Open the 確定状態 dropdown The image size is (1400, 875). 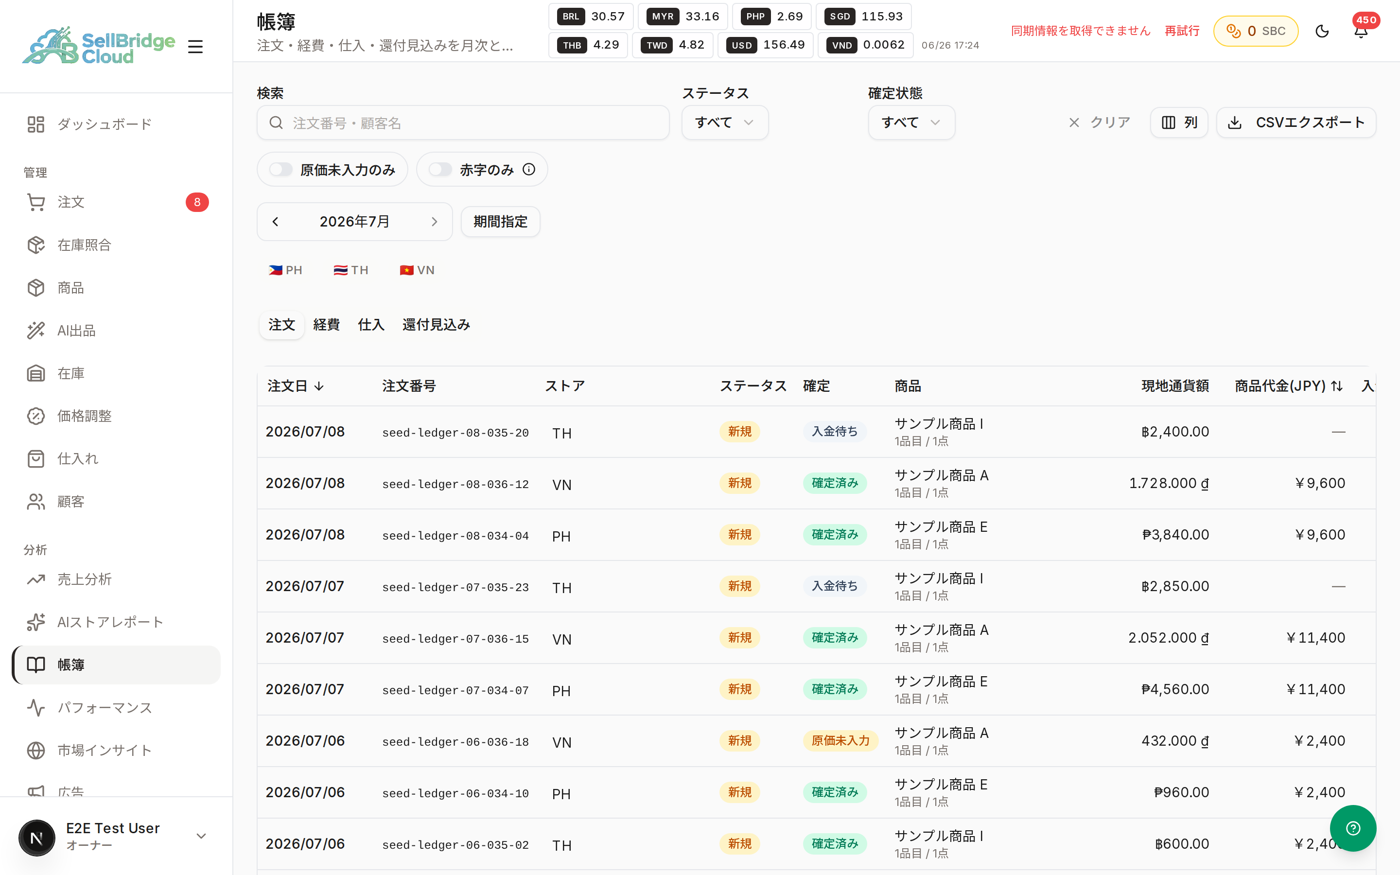coord(911,122)
